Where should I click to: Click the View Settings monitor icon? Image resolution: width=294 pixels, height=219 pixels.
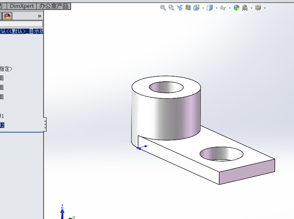point(258,8)
